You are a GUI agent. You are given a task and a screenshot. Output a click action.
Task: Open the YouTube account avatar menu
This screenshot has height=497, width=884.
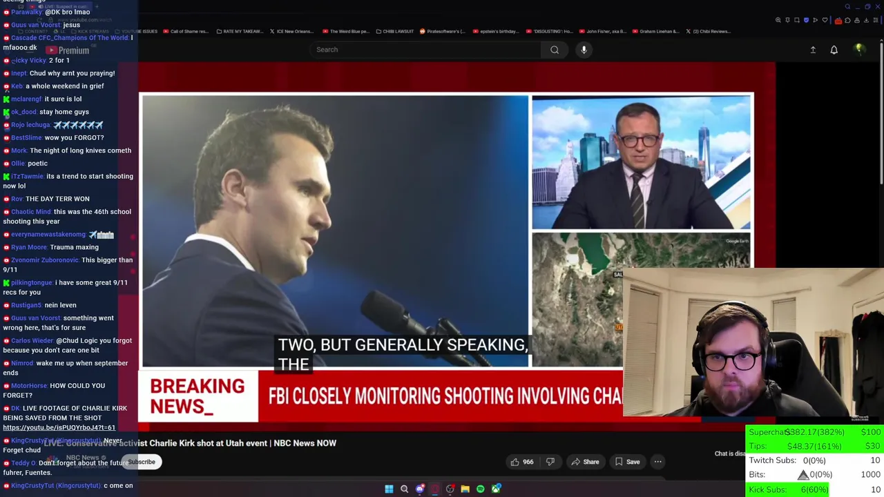click(x=859, y=49)
